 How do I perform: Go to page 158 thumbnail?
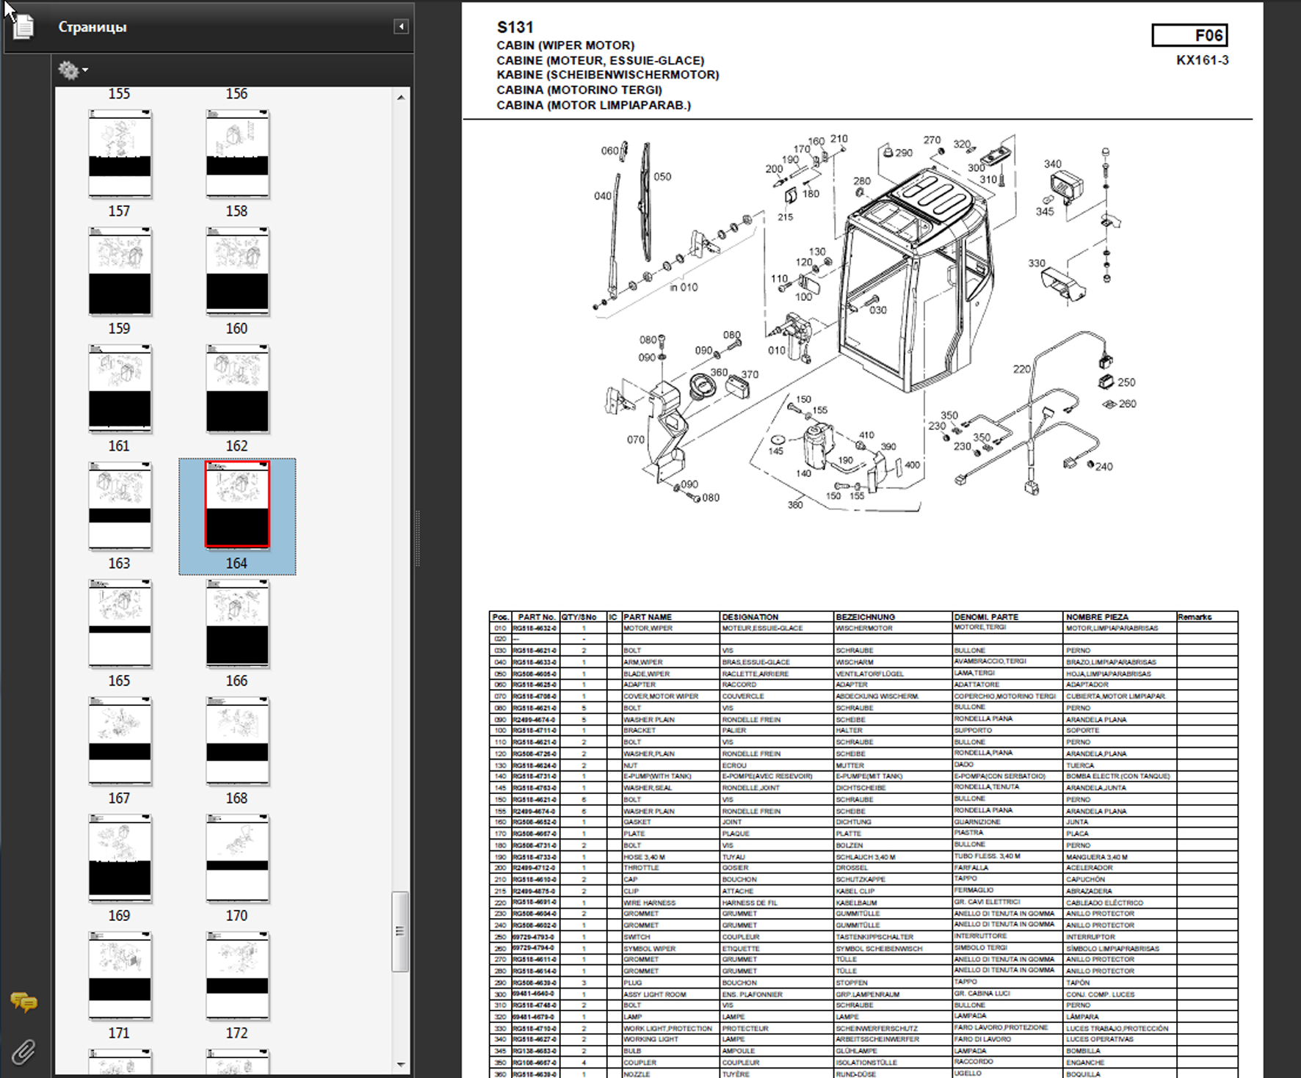237,154
